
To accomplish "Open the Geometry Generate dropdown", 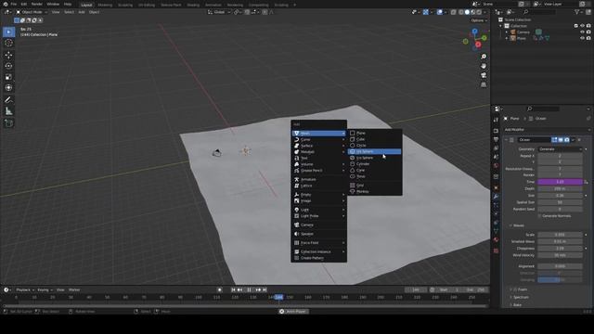I will (560, 149).
